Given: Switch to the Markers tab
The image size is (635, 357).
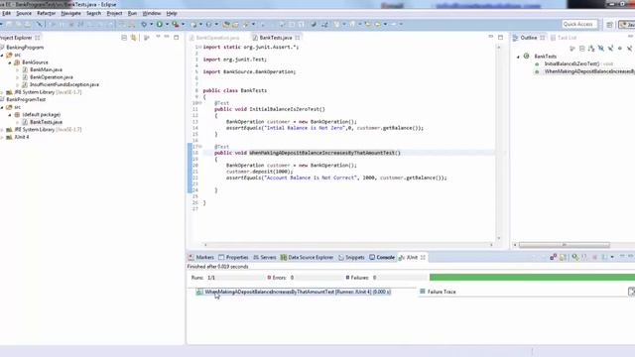Looking at the screenshot, I should click(201, 258).
